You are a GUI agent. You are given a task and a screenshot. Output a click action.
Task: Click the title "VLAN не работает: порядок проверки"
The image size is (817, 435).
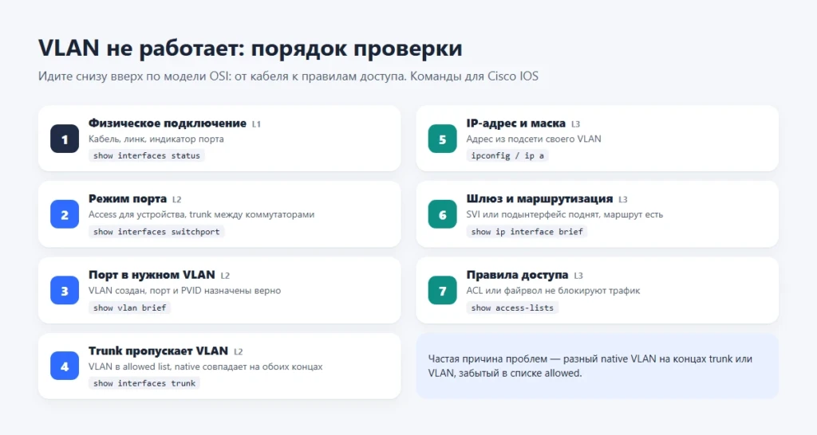[x=250, y=49]
